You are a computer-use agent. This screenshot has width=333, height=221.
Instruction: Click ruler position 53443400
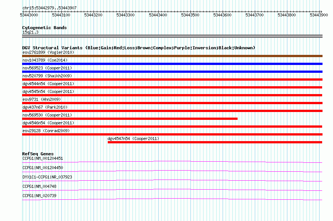click(x=158, y=15)
